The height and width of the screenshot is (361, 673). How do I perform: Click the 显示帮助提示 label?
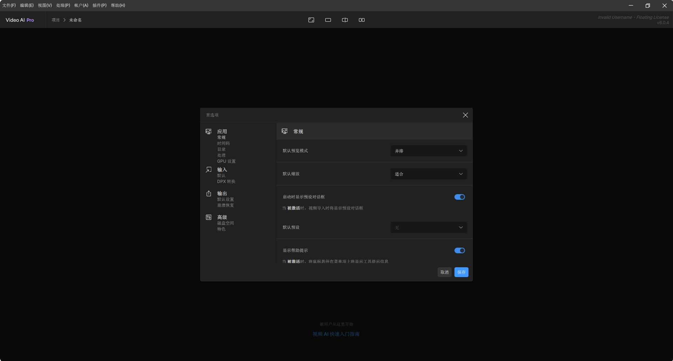tap(295, 250)
